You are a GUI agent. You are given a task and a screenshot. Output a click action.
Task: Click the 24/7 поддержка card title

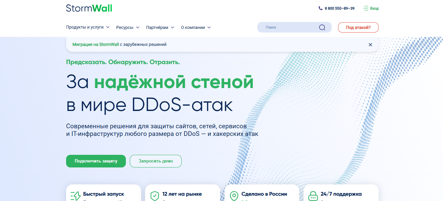341,194
